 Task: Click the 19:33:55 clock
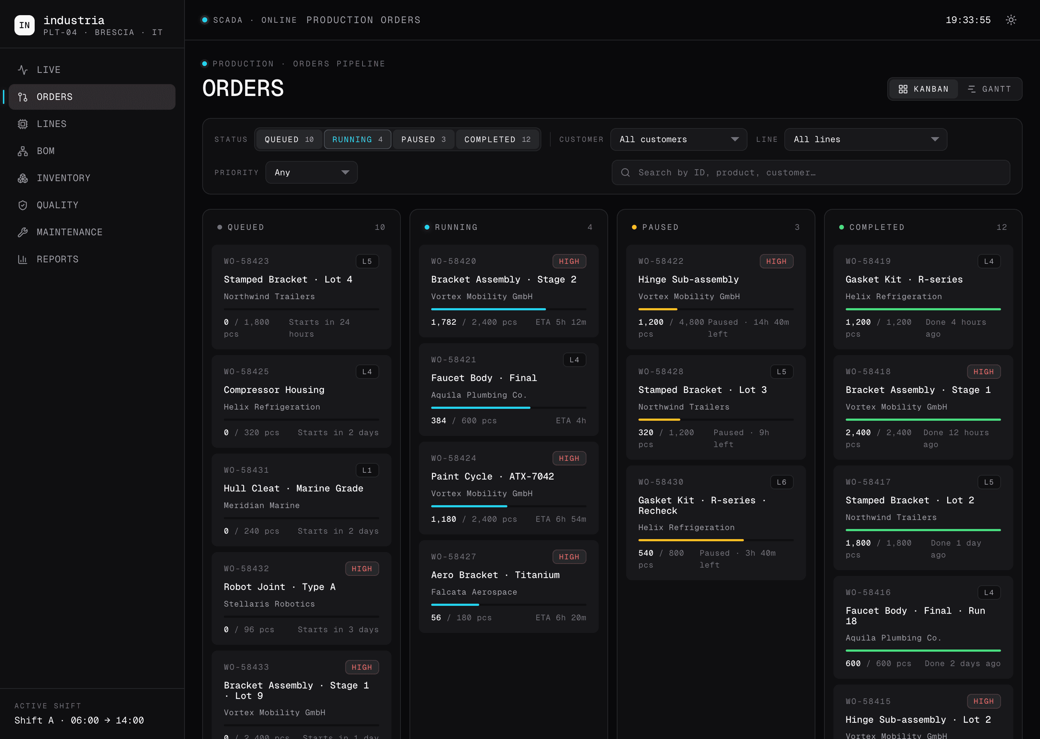pyautogui.click(x=968, y=20)
